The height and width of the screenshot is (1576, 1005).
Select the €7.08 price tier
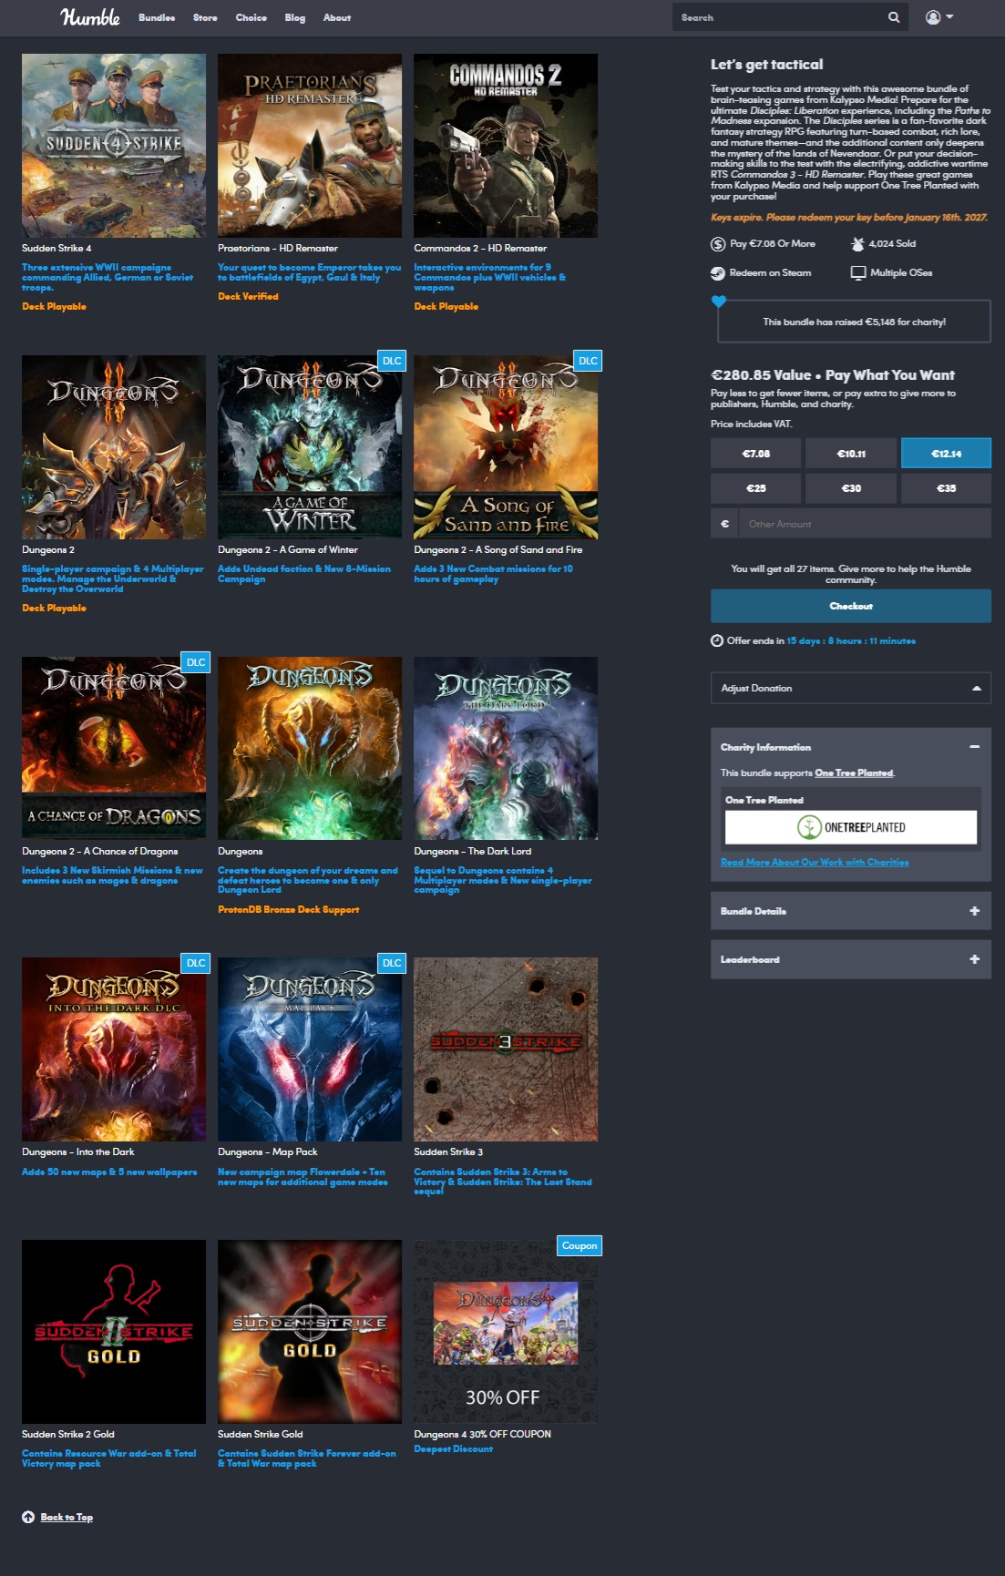755,454
